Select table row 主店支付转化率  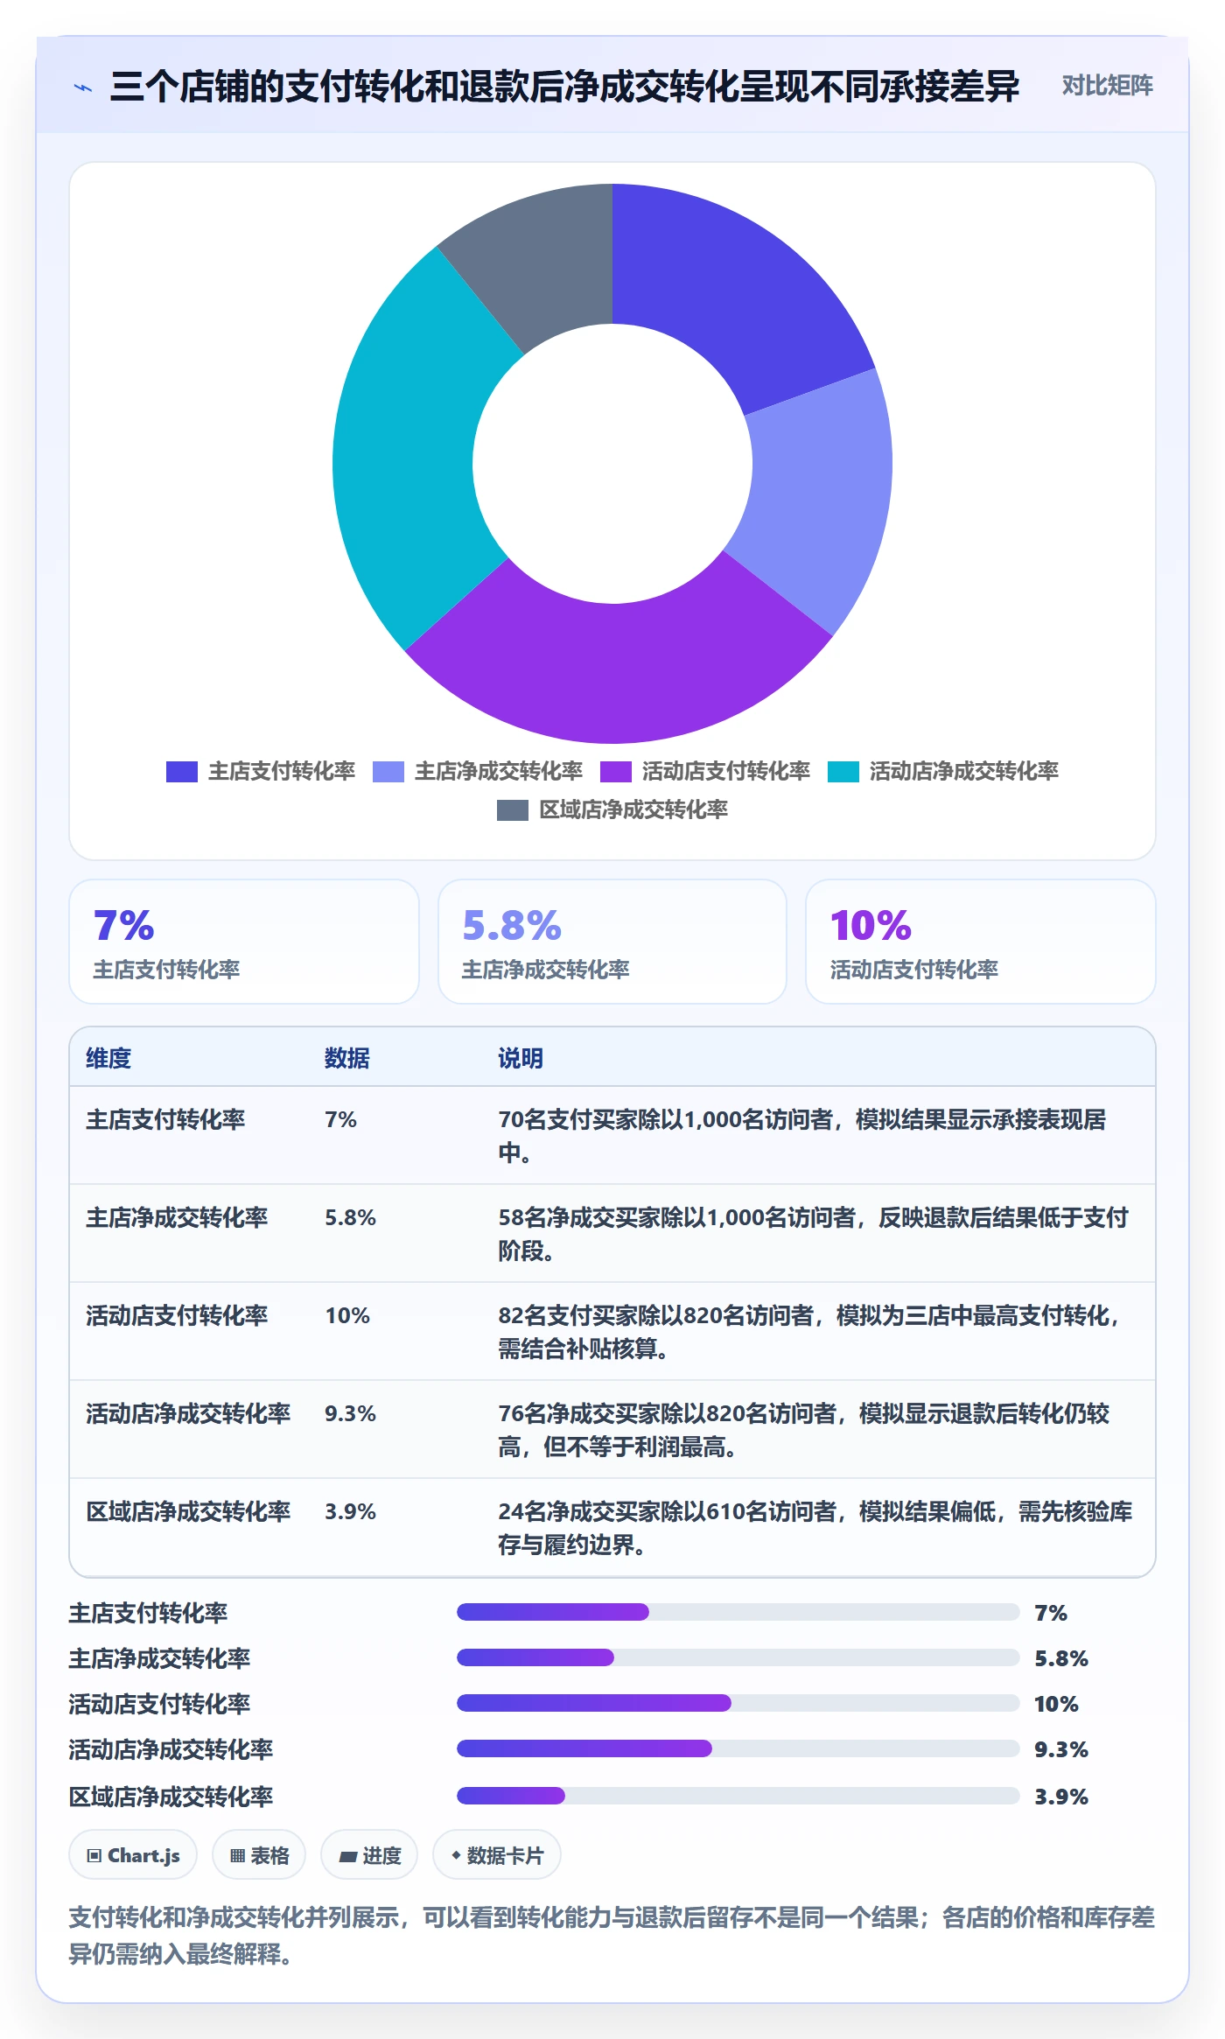point(612,1136)
